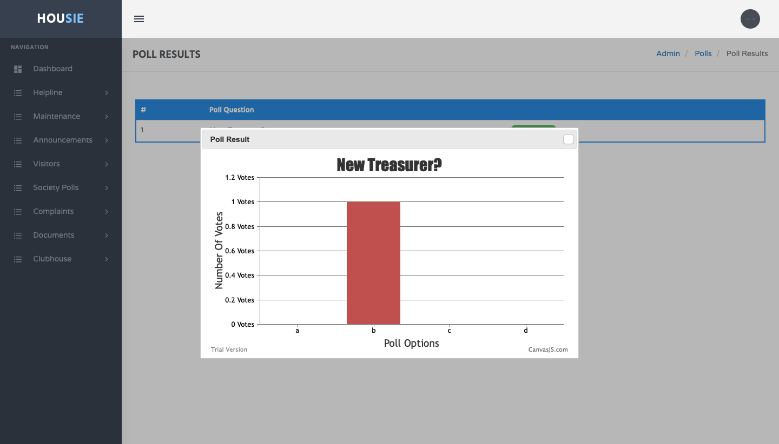The height and width of the screenshot is (444, 779).
Task: Click the hamburger menu icon
Action: coord(139,19)
